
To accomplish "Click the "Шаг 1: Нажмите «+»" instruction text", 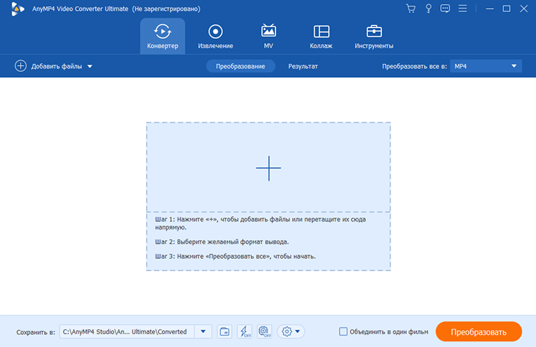I will [x=261, y=224].
